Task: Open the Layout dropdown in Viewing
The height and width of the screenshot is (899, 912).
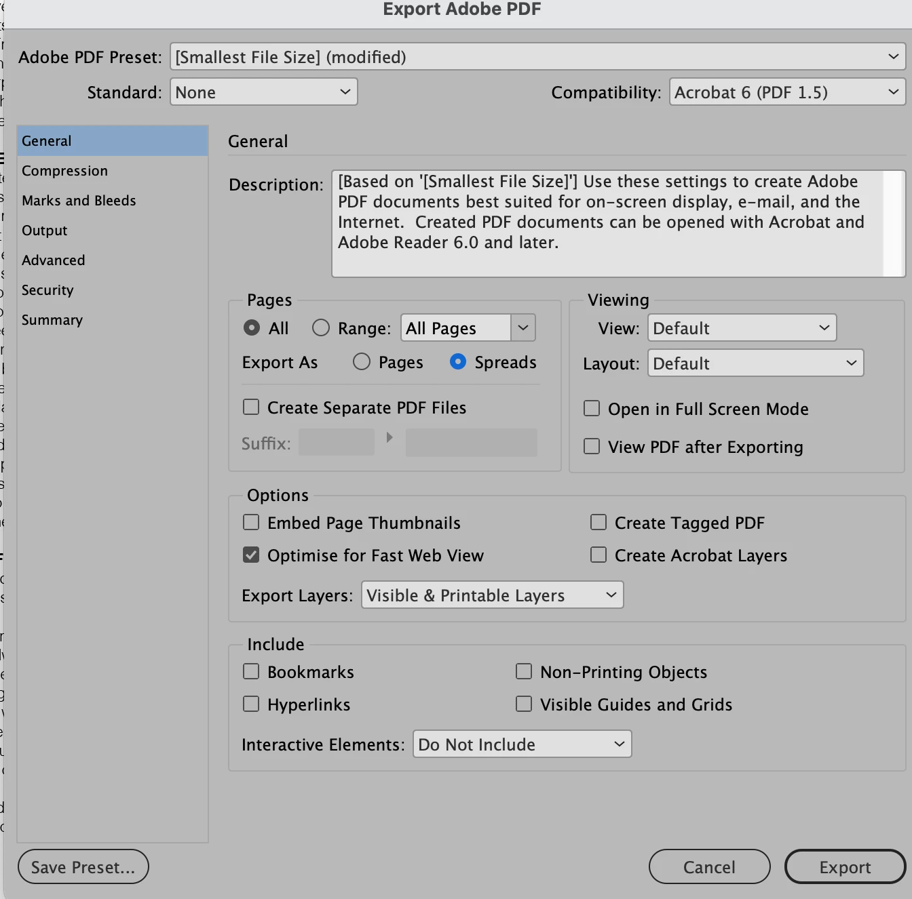Action: coord(756,363)
